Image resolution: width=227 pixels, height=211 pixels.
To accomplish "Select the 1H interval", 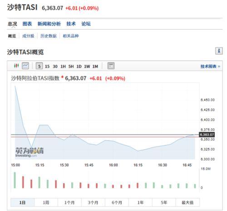I will pos(63,66).
